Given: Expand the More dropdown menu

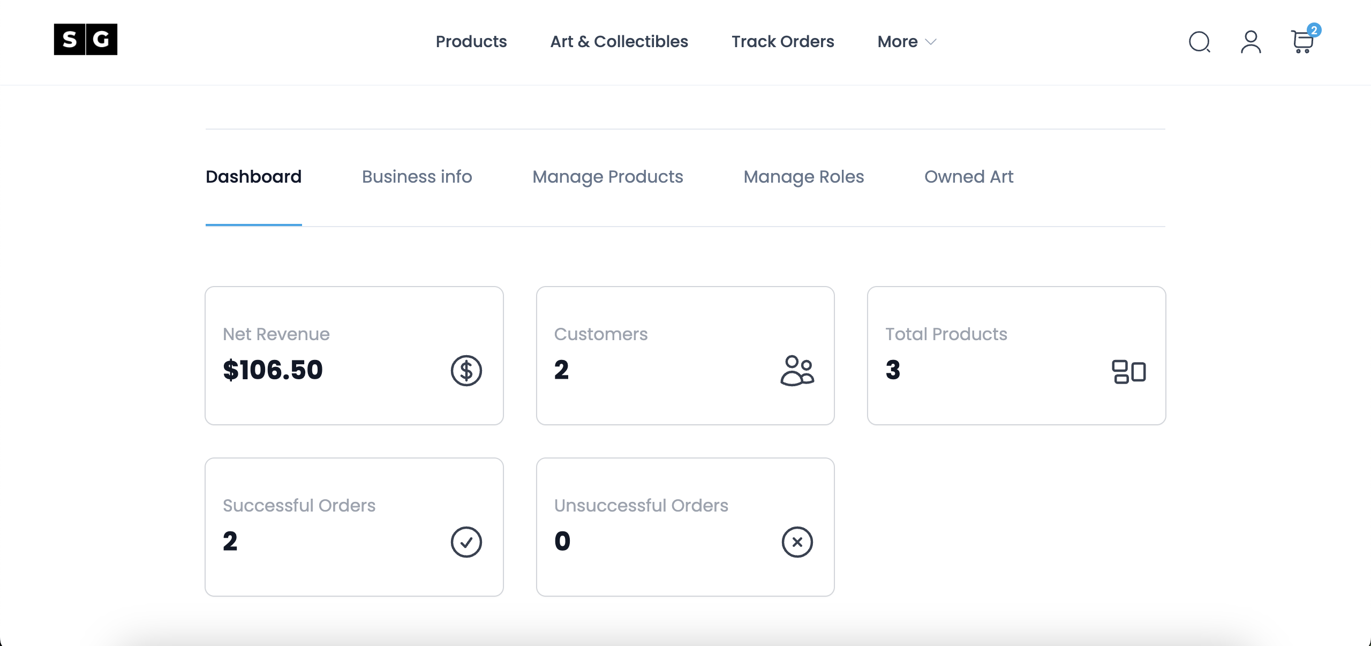Looking at the screenshot, I should (x=907, y=42).
